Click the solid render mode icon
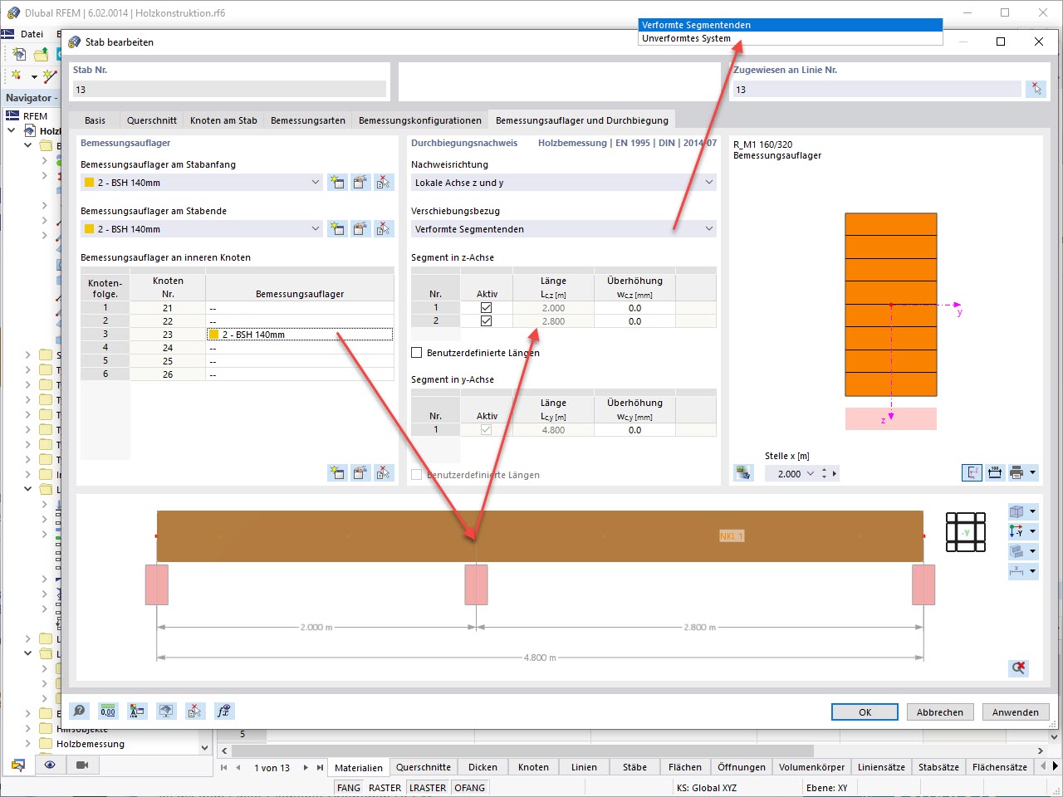 tap(1016, 551)
